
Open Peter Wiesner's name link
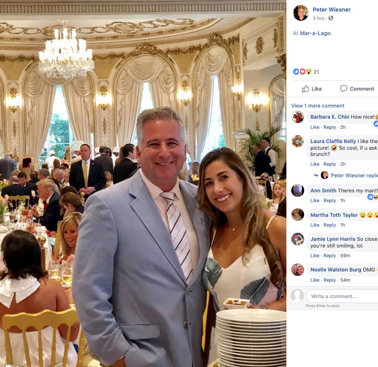[331, 10]
